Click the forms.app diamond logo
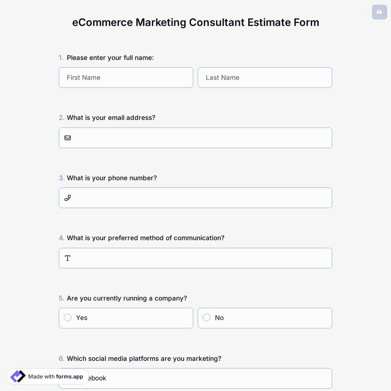 point(17,376)
